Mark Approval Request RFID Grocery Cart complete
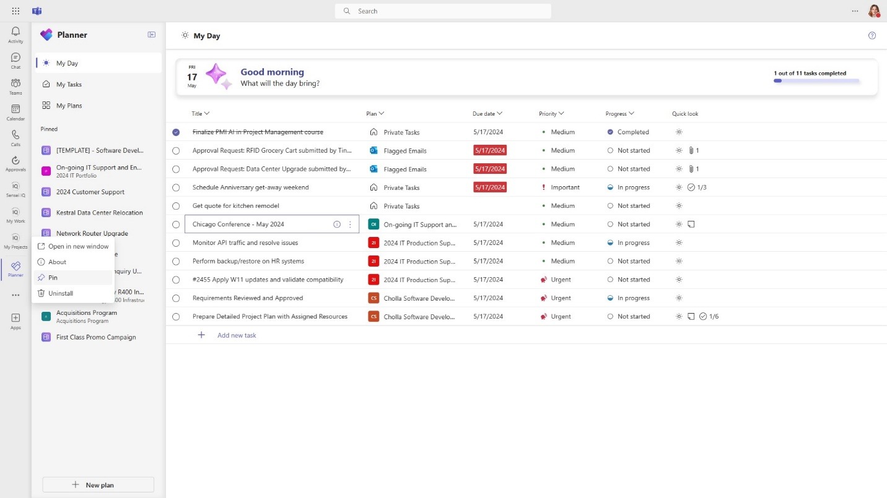 coord(176,150)
